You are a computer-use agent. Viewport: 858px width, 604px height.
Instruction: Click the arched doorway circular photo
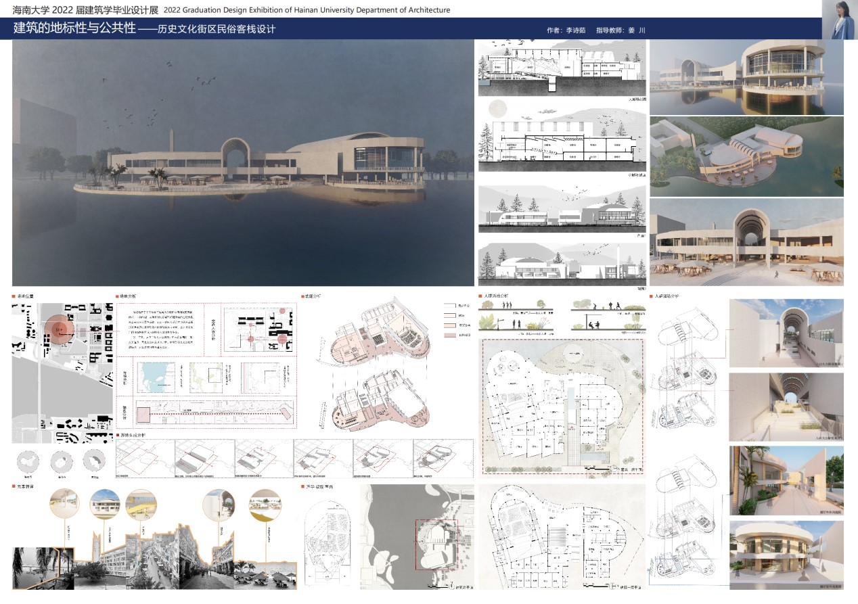218,505
